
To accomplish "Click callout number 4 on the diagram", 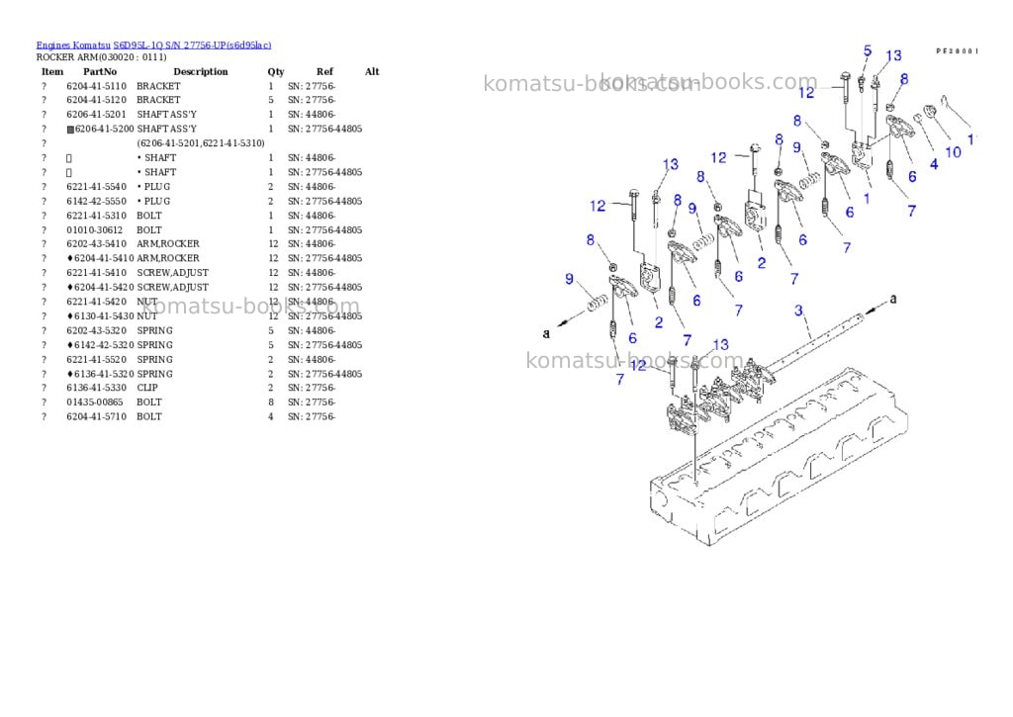I will 934,165.
